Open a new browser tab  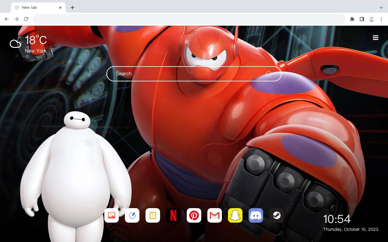(72, 8)
